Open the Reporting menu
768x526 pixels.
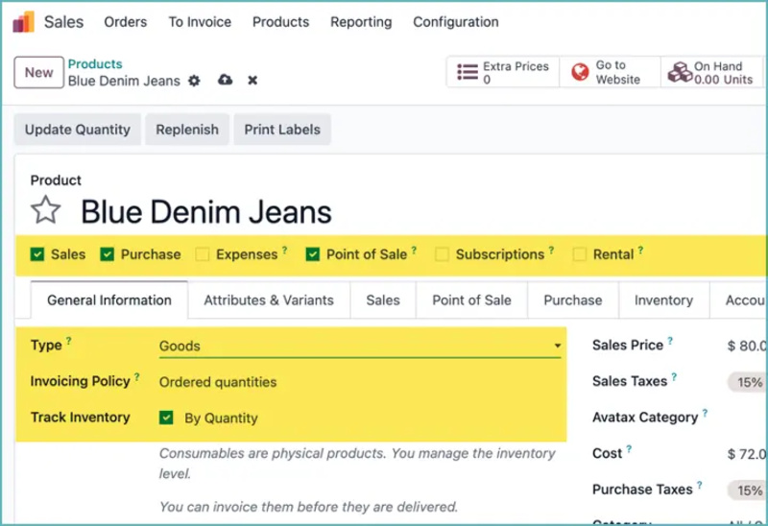coord(361,22)
